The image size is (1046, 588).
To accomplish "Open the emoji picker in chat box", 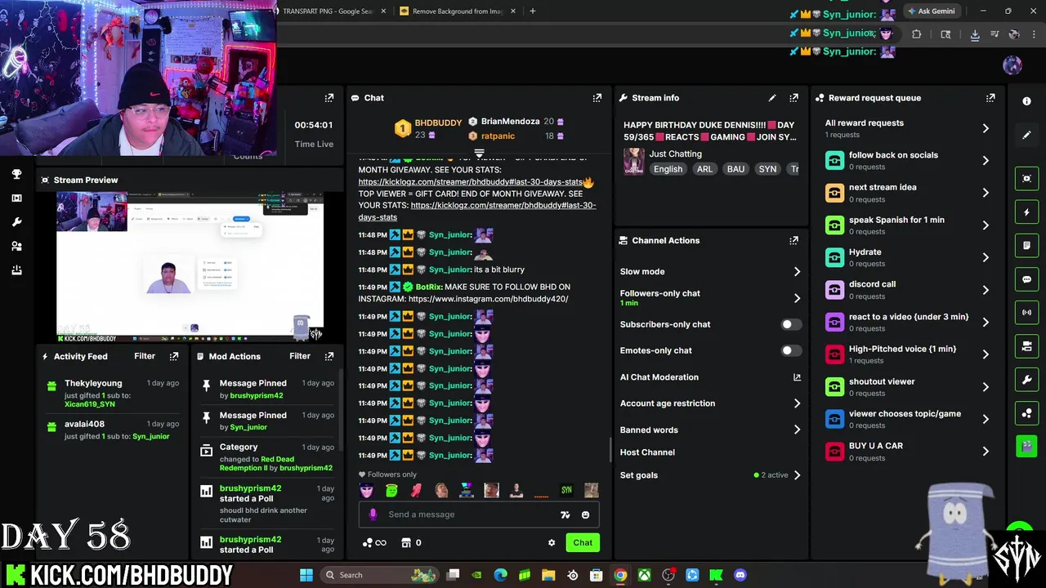I will 585,514.
